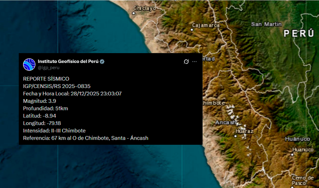
Task: Open the Instituto Geofísico del Perú account name
Action: pyautogui.click(x=68, y=62)
